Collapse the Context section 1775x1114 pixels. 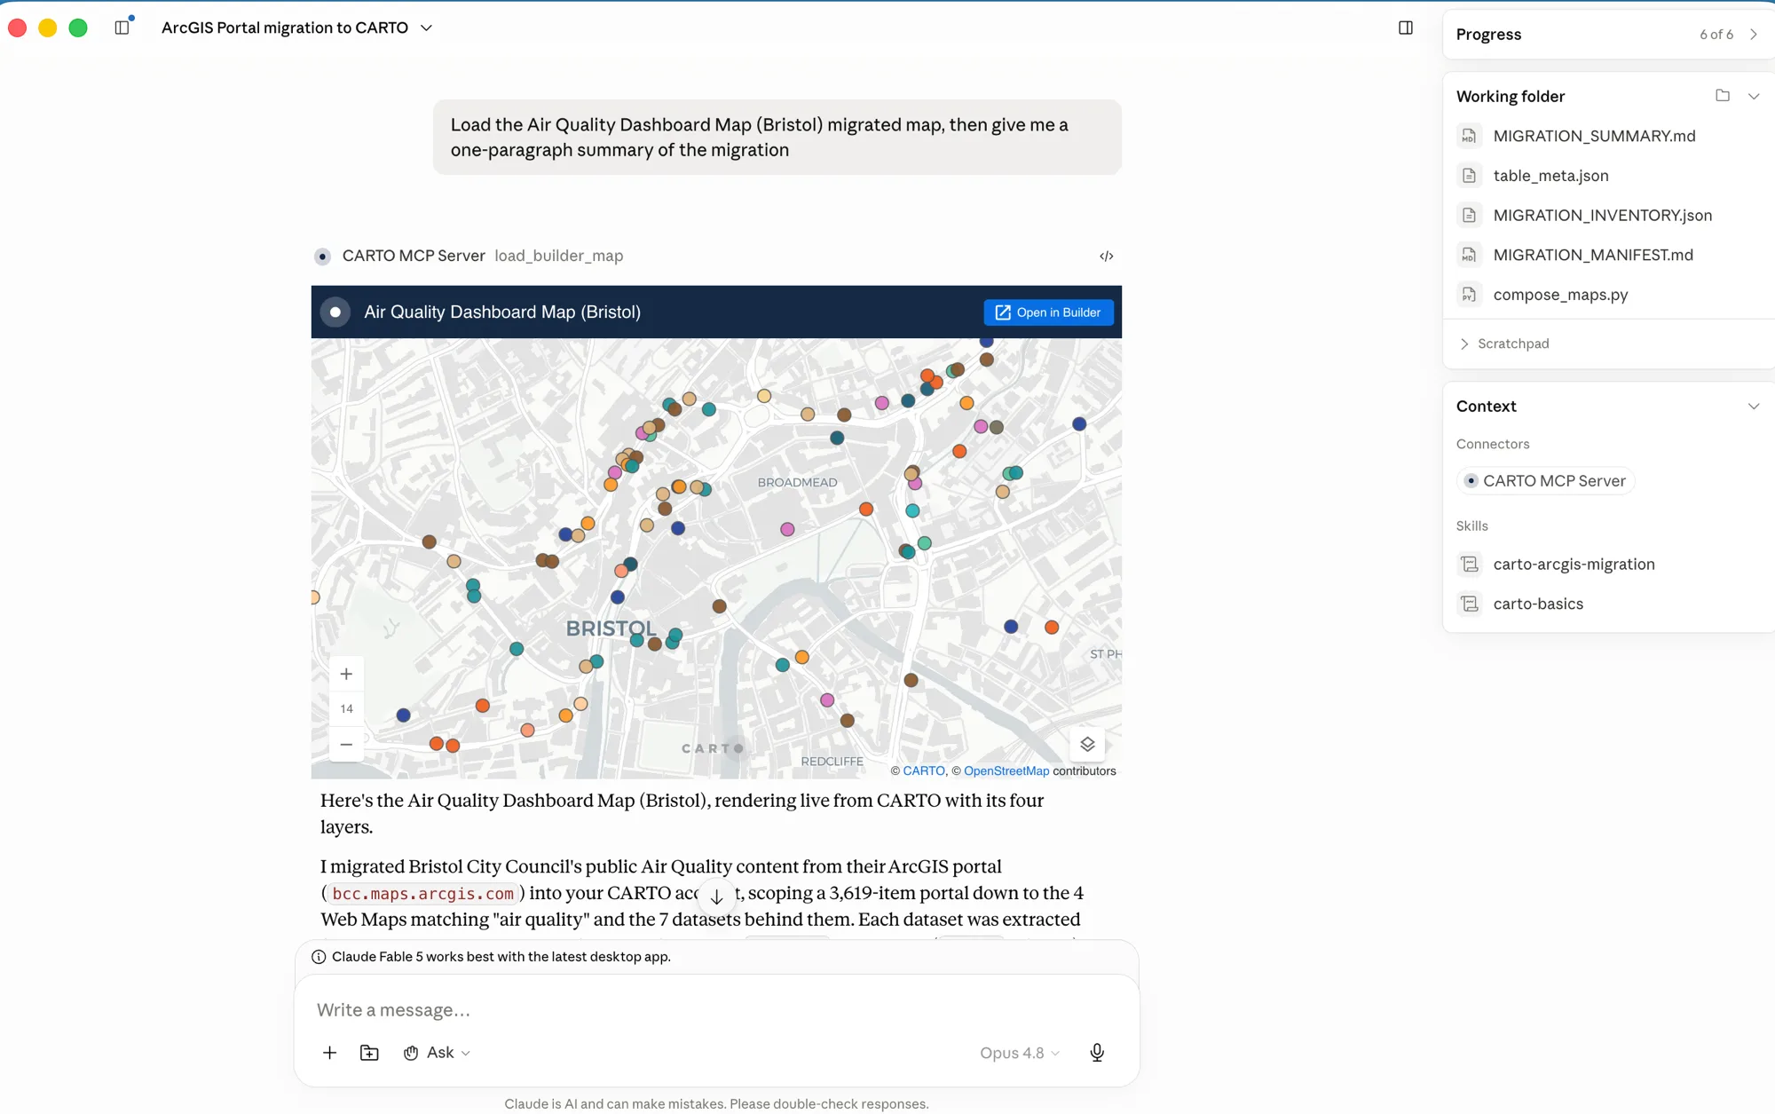(1754, 407)
